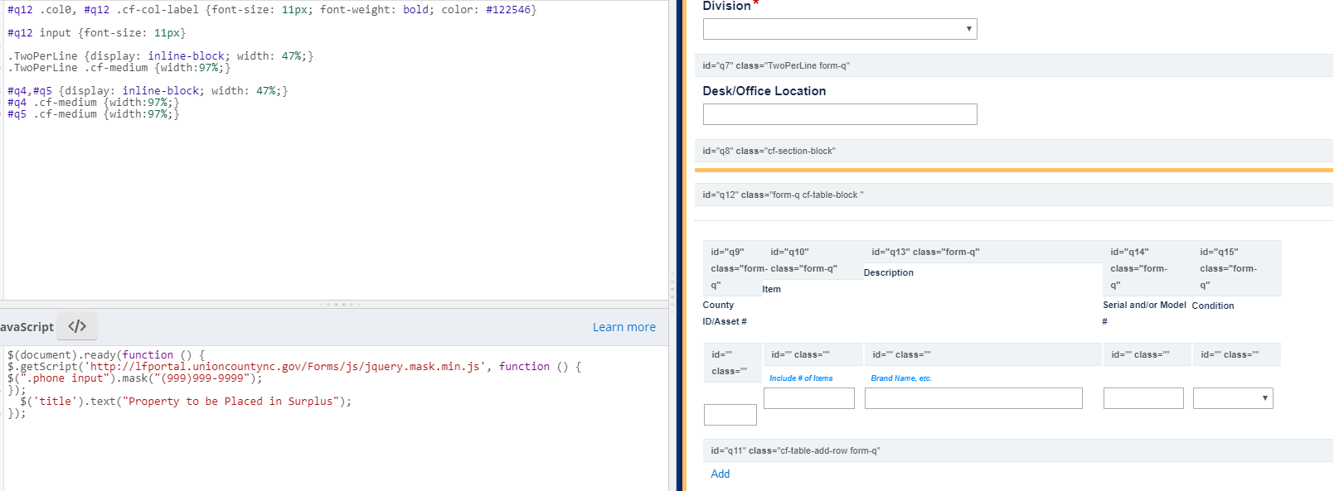Open the Learn more link
Image resolution: width=1339 pixels, height=491 pixels.
(623, 327)
